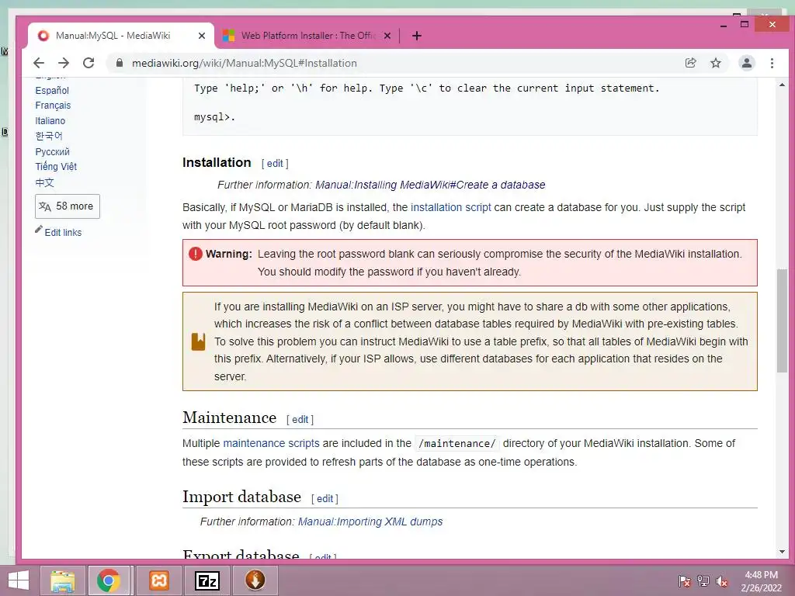Follow the installation script link

pyautogui.click(x=451, y=207)
